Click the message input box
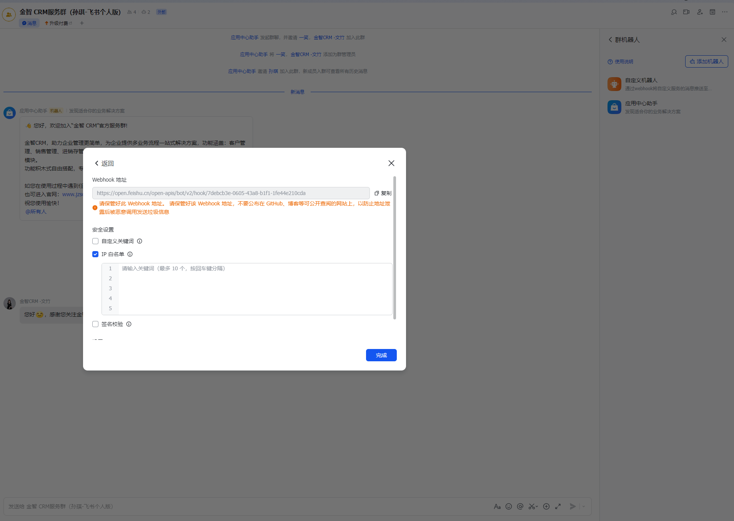Screen dimensions: 734x521 (246, 506)
